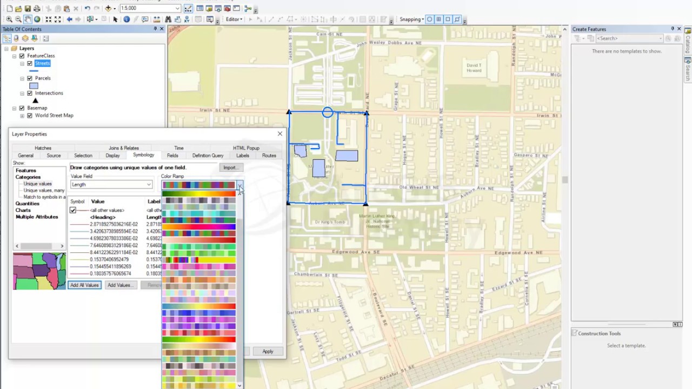This screenshot has width=692, height=389.
Task: Enable Point Snapping
Action: 430,19
